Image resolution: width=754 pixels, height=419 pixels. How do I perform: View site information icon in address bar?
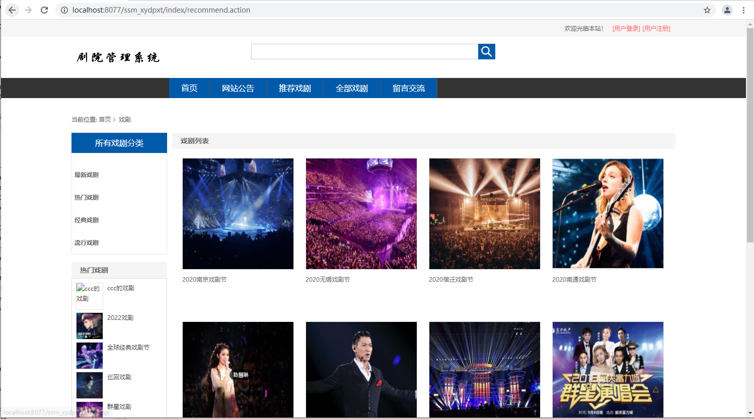[x=64, y=10]
